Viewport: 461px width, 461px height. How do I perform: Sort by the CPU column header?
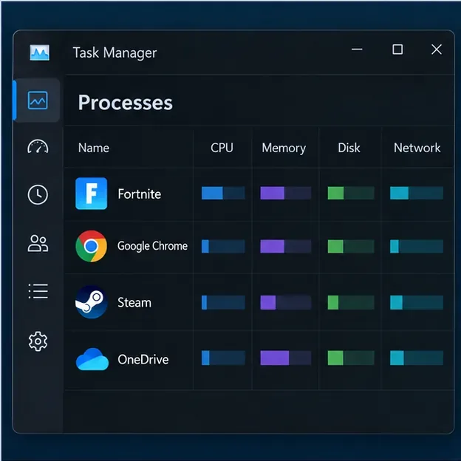[222, 148]
